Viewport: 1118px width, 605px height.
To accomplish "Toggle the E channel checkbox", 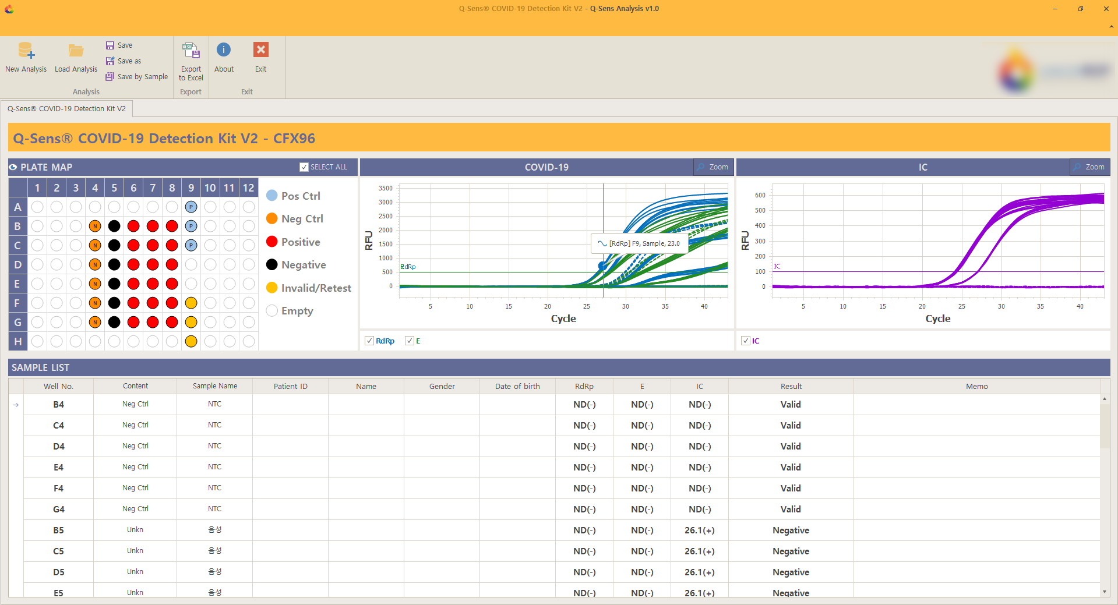I will [410, 341].
